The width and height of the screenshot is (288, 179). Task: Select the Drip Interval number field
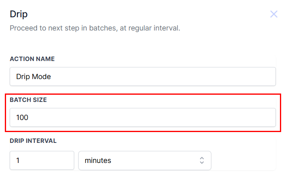pyautogui.click(x=42, y=161)
